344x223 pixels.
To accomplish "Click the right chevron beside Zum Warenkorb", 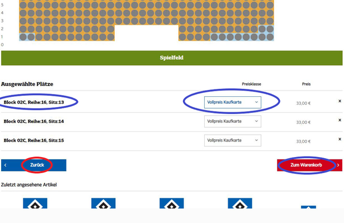I will pyautogui.click(x=338, y=165).
